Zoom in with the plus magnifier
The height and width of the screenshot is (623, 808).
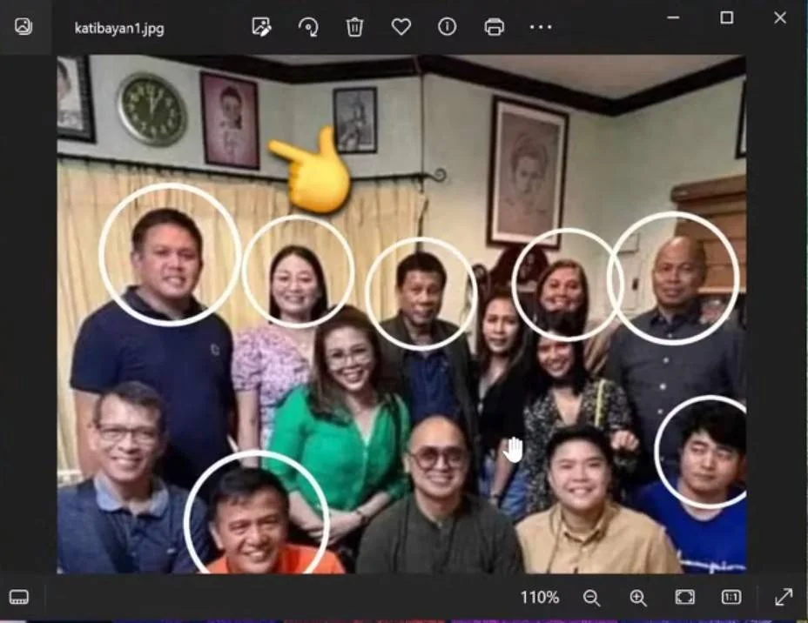(638, 598)
